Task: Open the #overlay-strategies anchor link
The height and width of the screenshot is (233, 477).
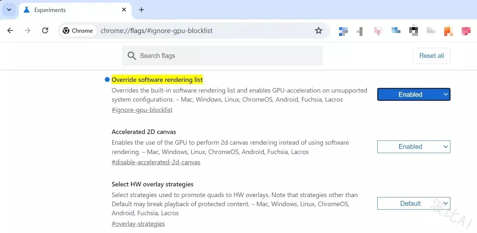Action: [x=138, y=224]
